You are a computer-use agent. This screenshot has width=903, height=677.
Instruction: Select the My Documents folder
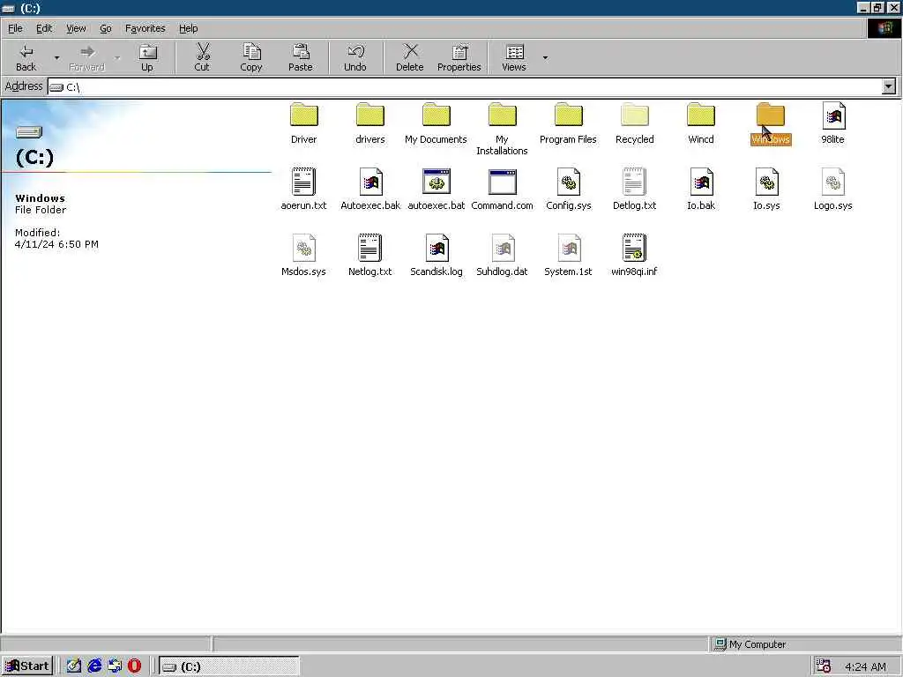pos(436,123)
